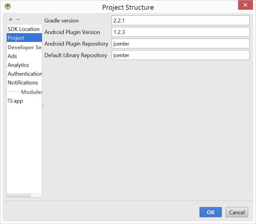Click the Android Plugin Repository field
The image size is (256, 224).
coord(180,43)
